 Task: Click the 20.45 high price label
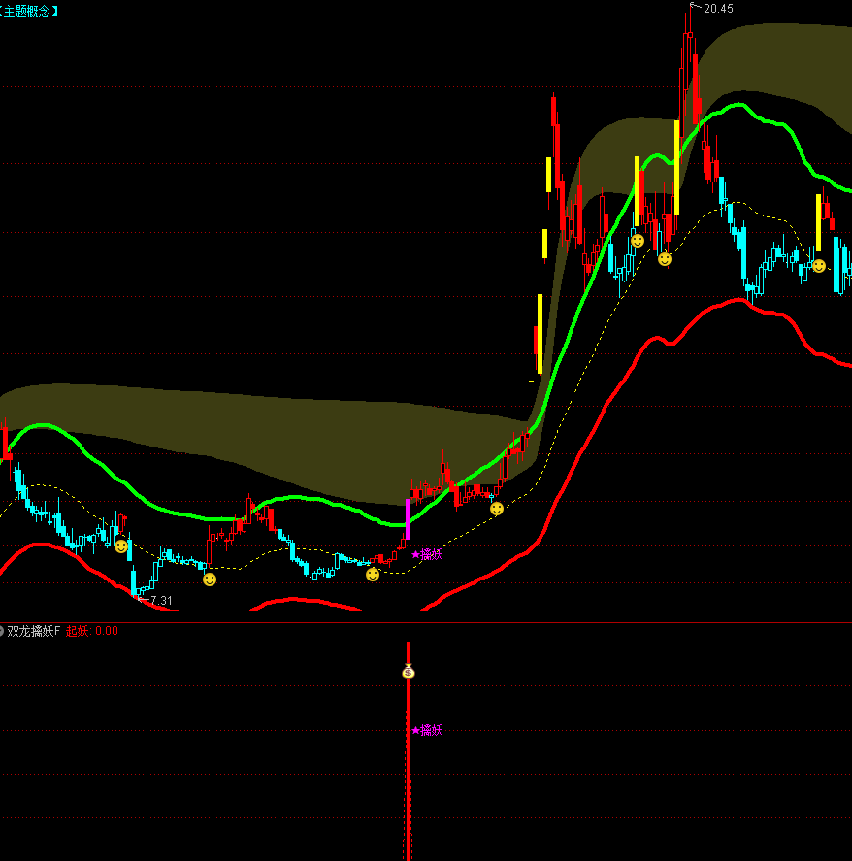(718, 9)
